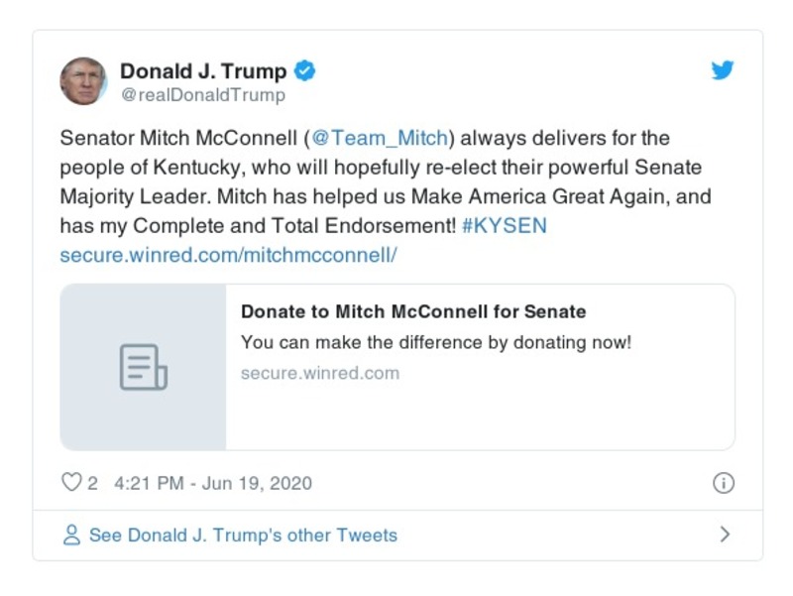
Task: Expand with the right chevron arrow
Action: coord(724,534)
